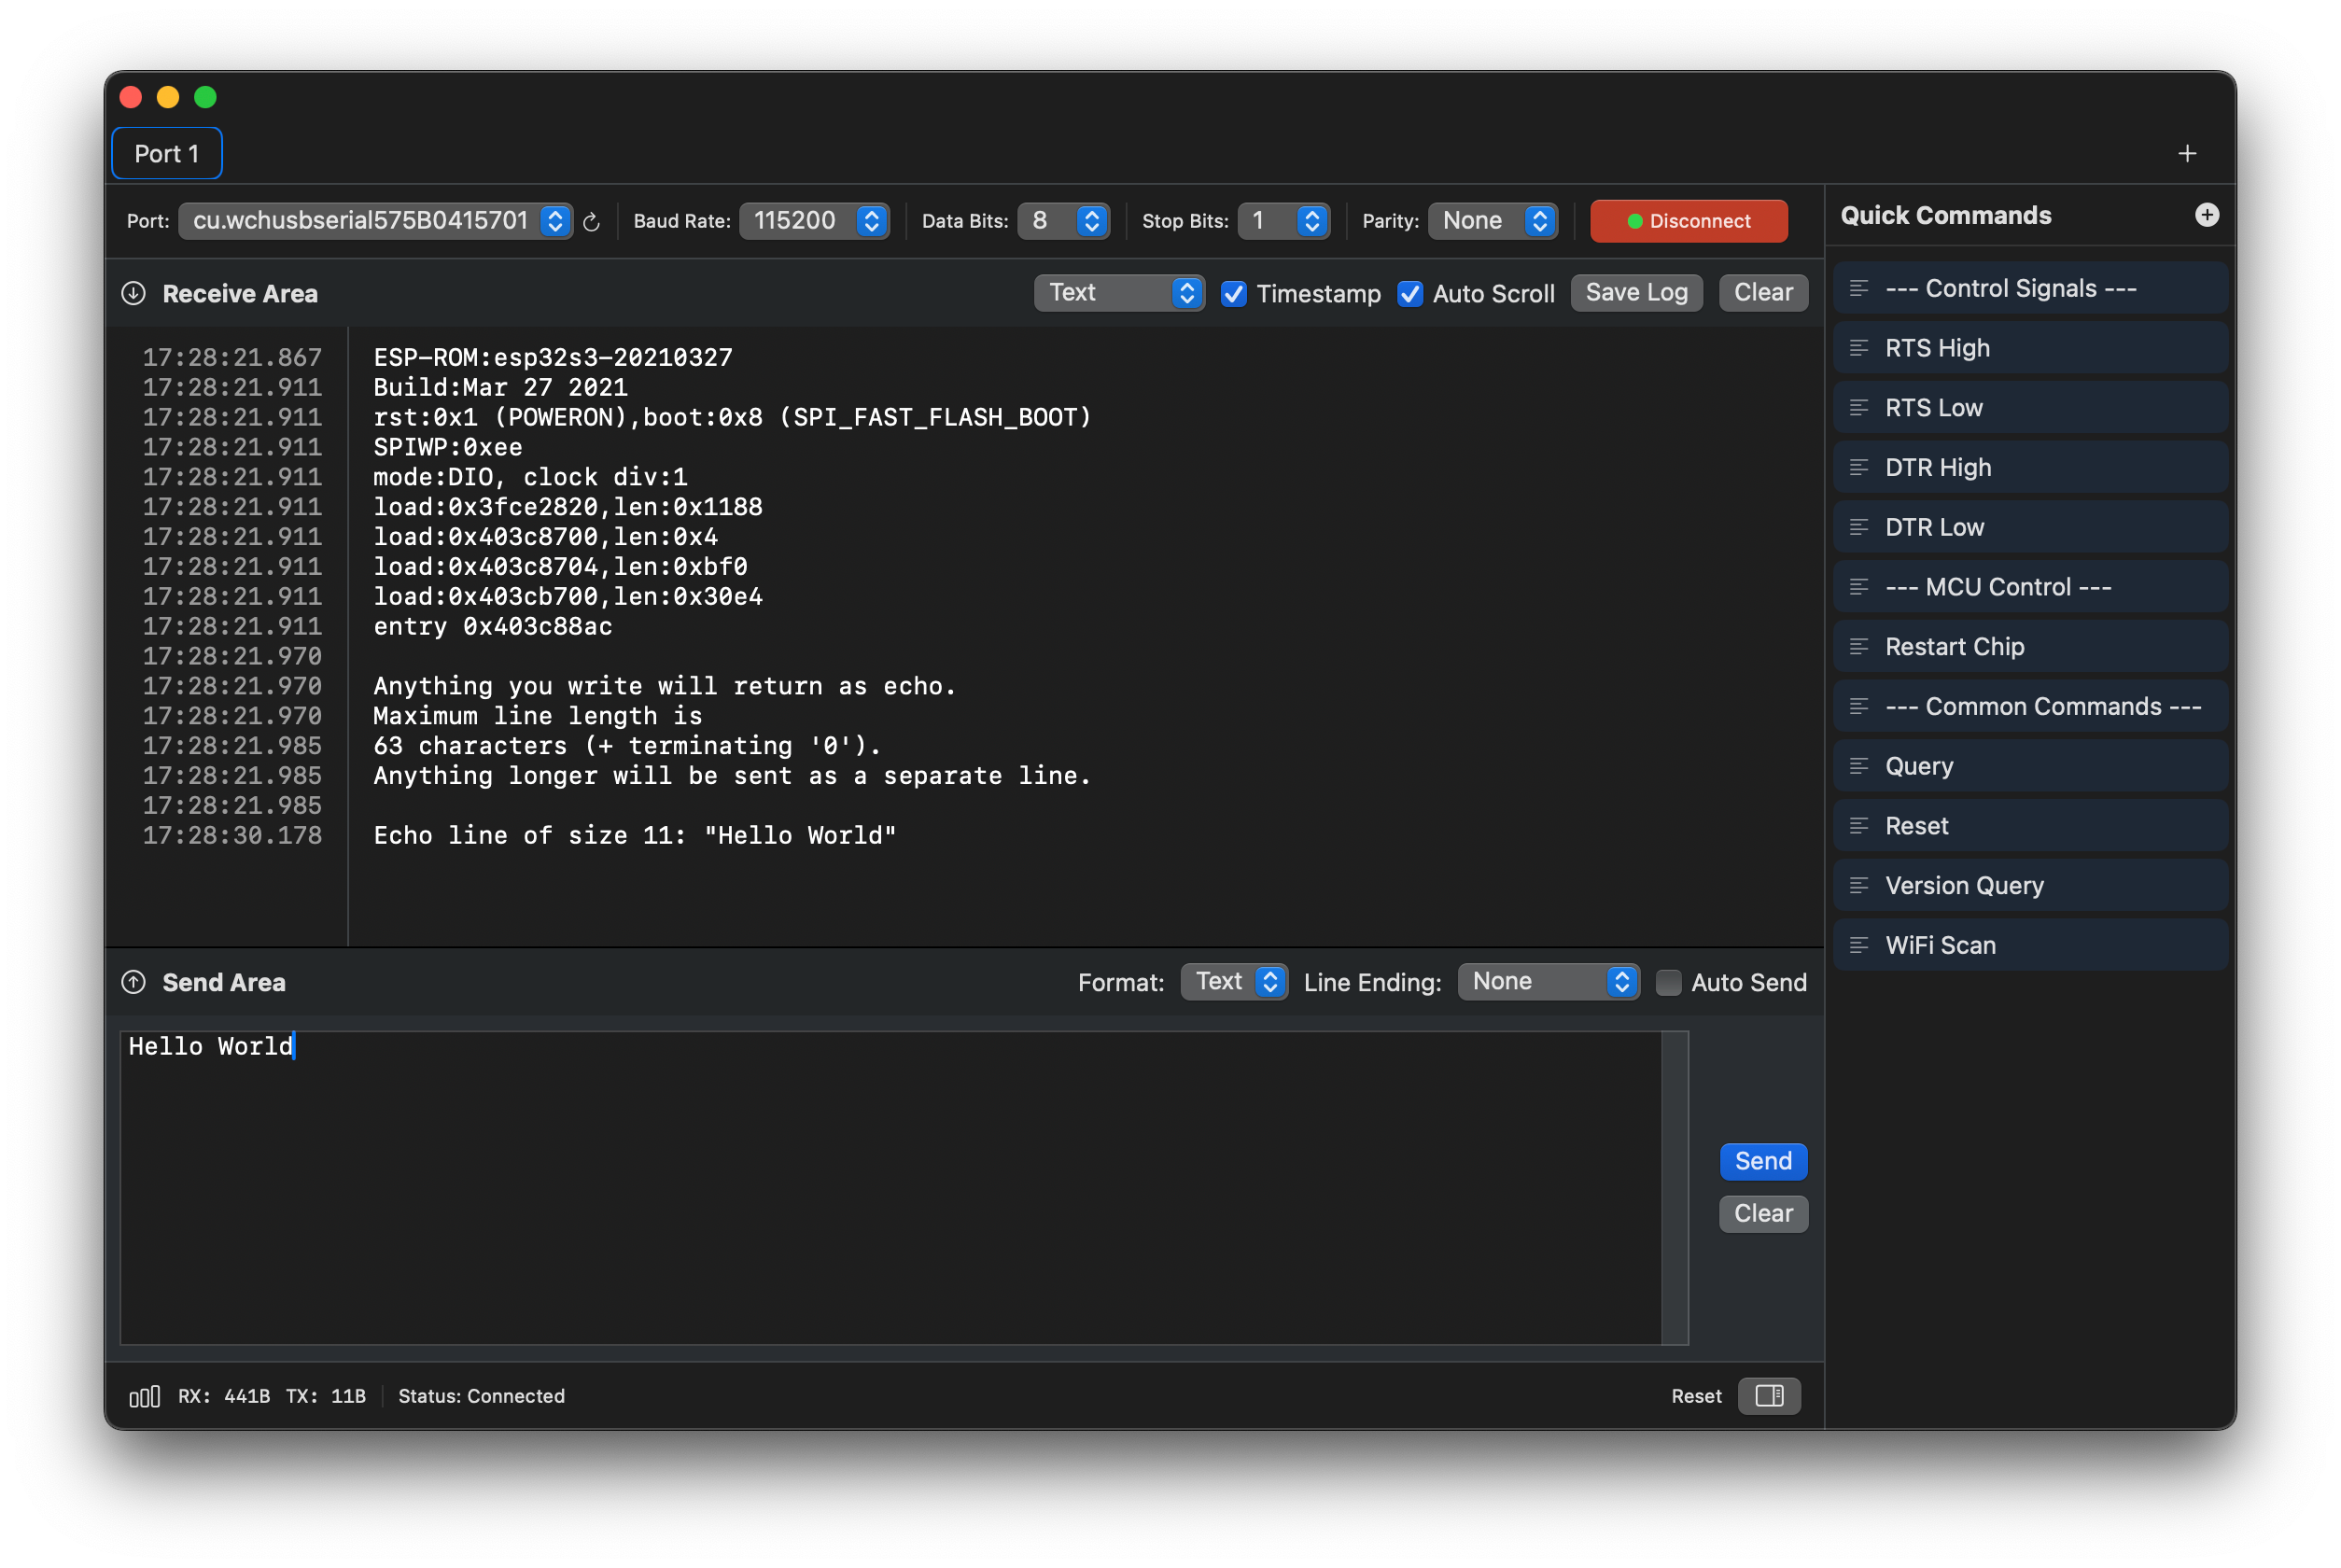Uncheck Auto Scroll
The image size is (2341, 1568).
(x=1410, y=294)
